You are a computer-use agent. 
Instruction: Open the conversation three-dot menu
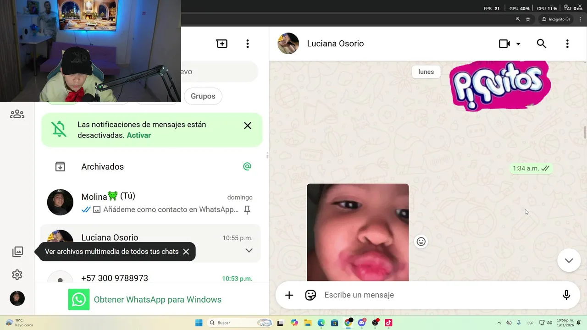pos(567,44)
